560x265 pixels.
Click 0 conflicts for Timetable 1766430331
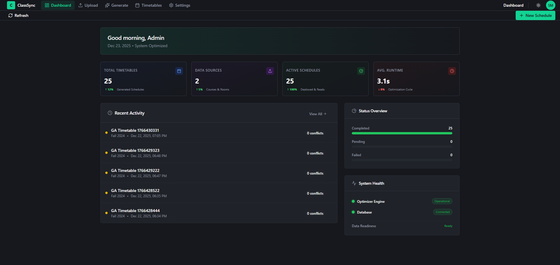pos(315,133)
